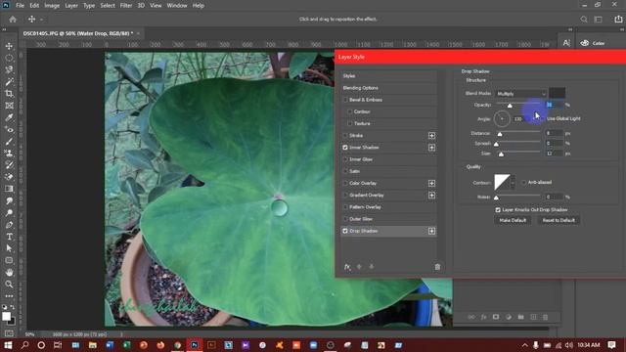Open the Image menu
The image size is (626, 352).
[x=52, y=6]
